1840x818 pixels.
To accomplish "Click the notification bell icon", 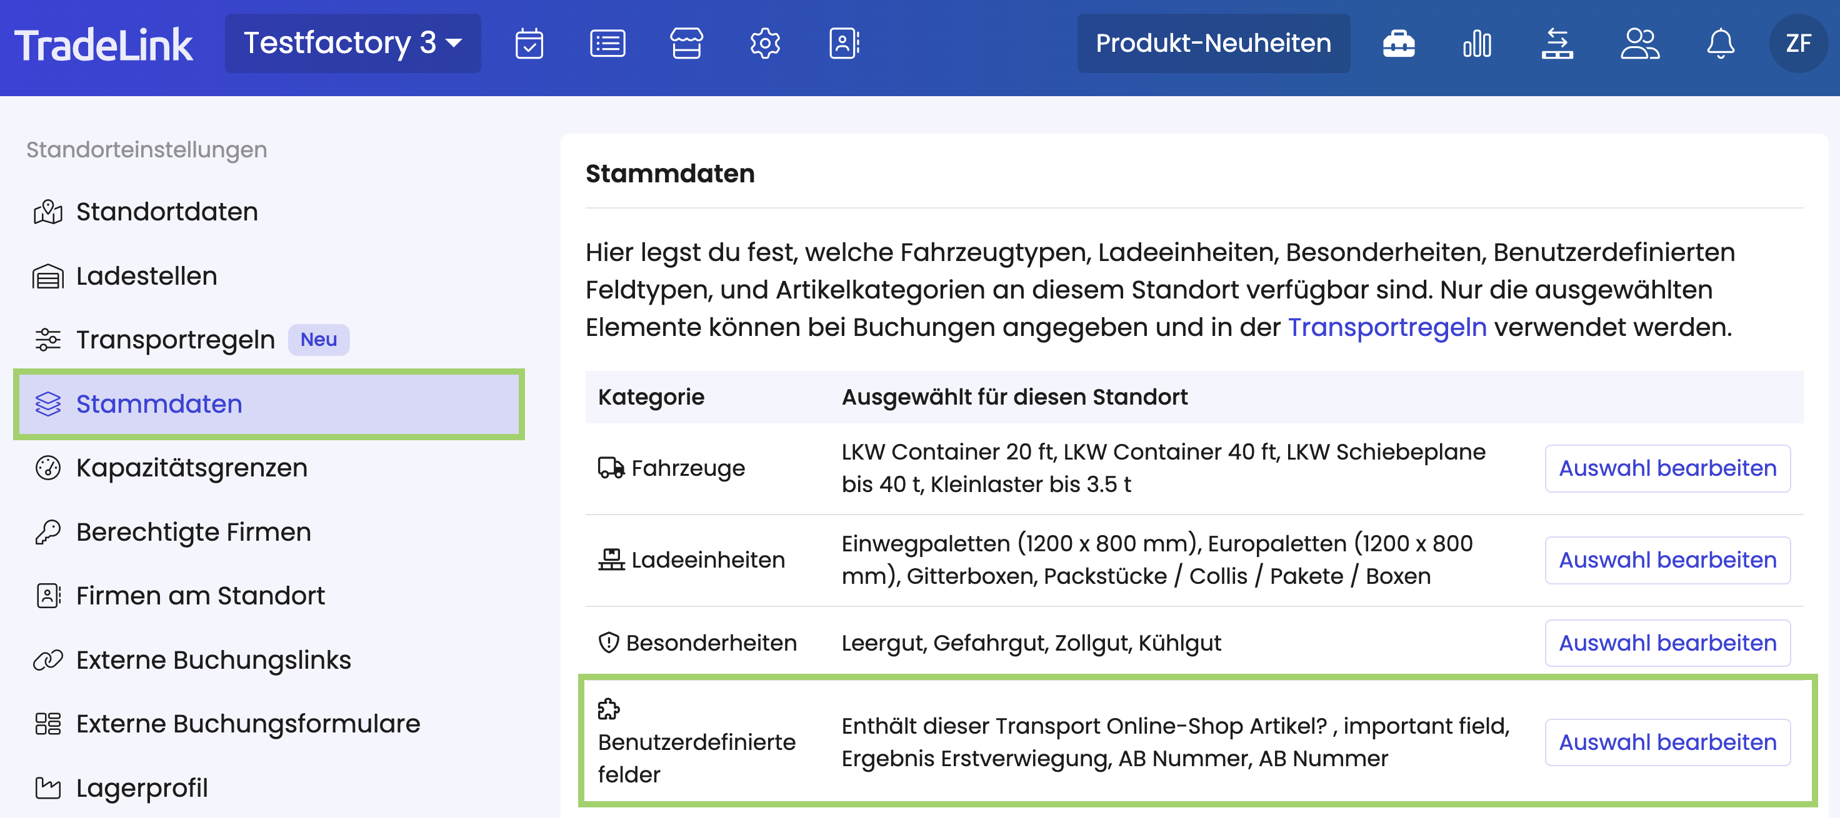I will pos(1720,44).
